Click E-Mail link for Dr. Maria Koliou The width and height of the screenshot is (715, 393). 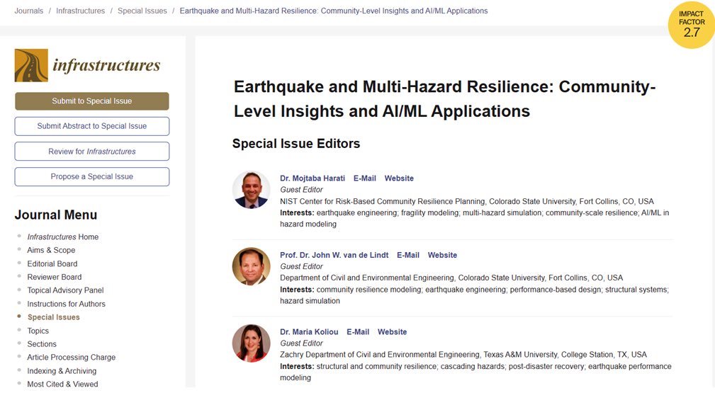[358, 332]
